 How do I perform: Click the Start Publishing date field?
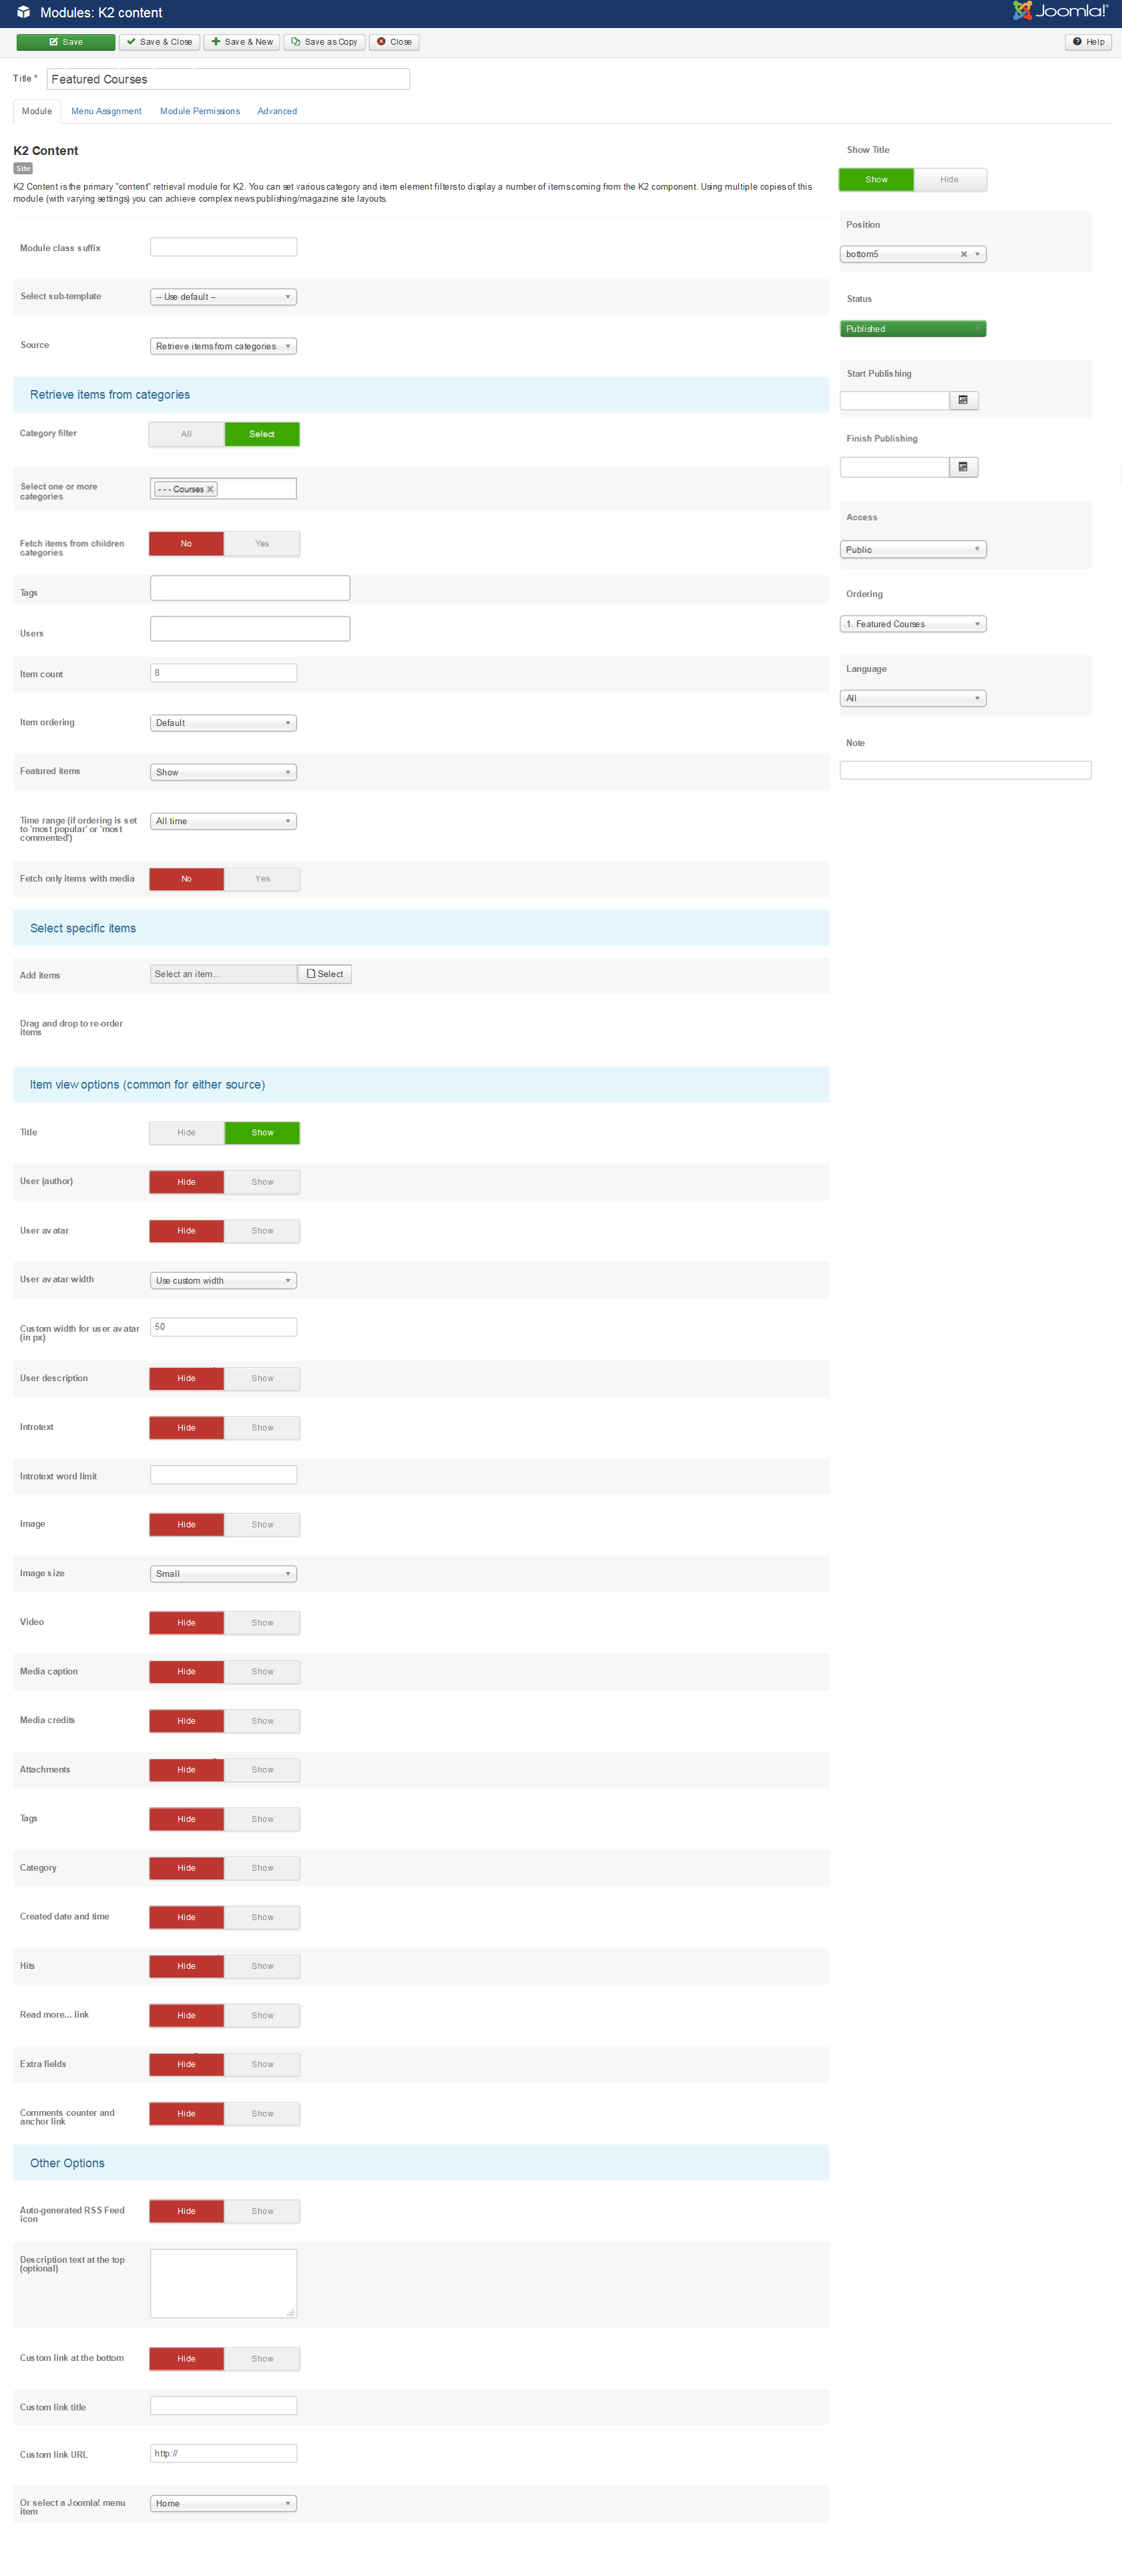click(x=894, y=400)
